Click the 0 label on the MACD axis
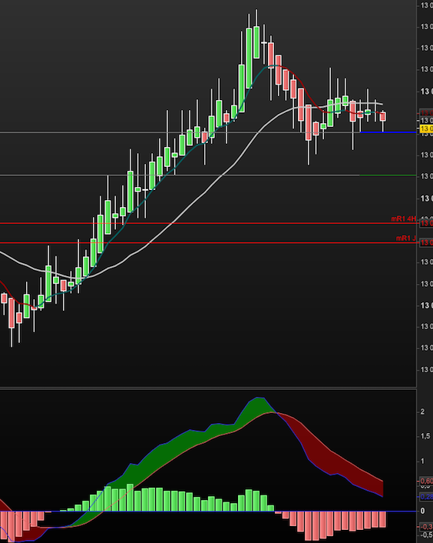 422,511
